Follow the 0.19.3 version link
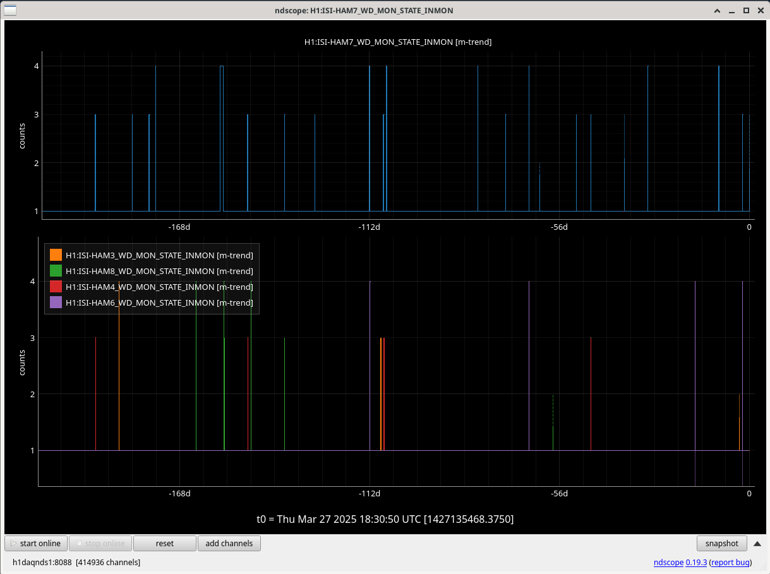Screen dimensions: 770x574 coord(696,562)
